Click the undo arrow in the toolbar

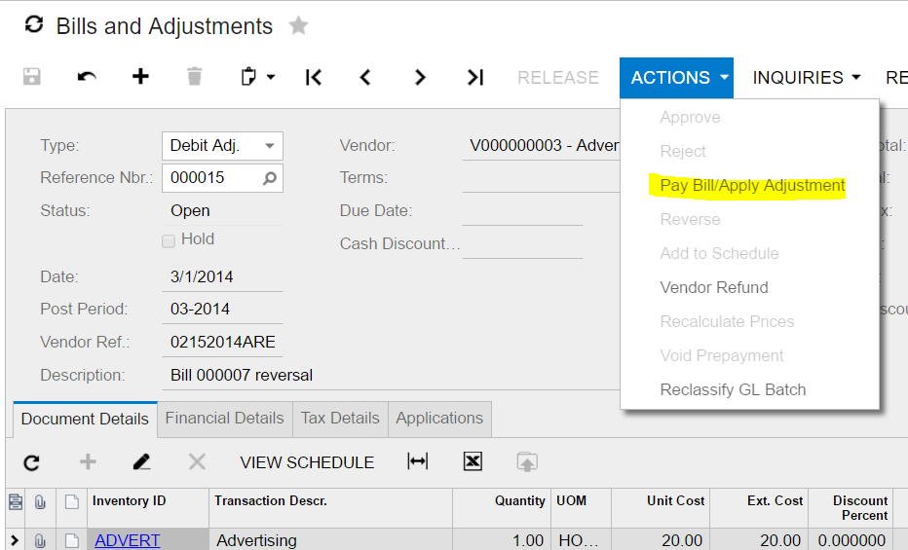(87, 77)
